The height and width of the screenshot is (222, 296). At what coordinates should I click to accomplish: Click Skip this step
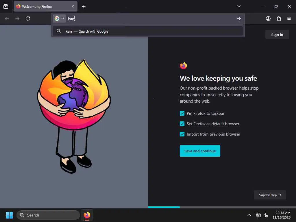[x=270, y=195]
